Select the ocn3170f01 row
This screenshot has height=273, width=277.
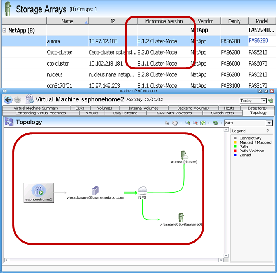click(x=138, y=85)
